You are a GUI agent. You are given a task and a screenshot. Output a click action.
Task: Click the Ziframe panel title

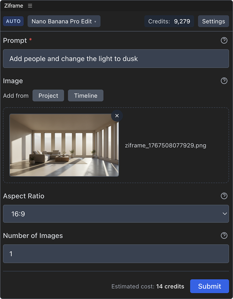14,6
